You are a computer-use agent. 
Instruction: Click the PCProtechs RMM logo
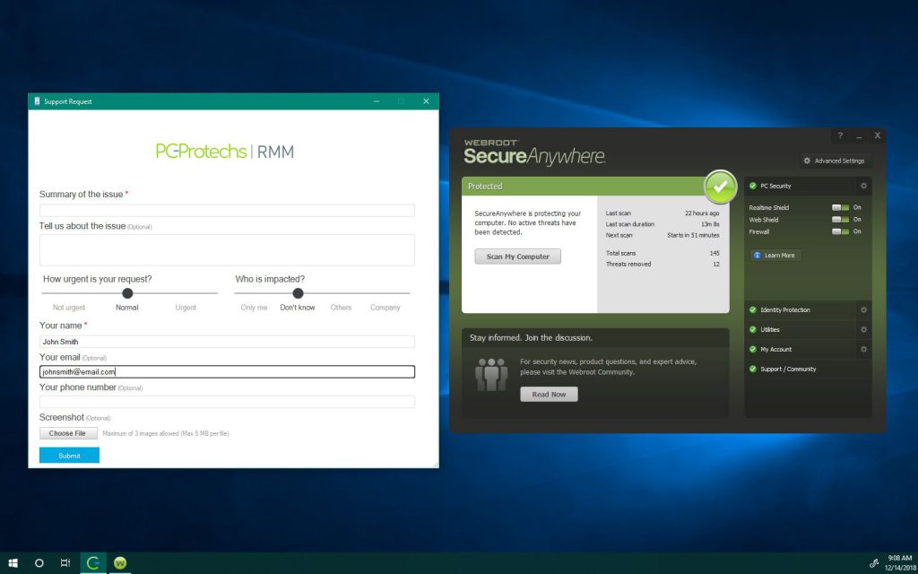click(225, 151)
